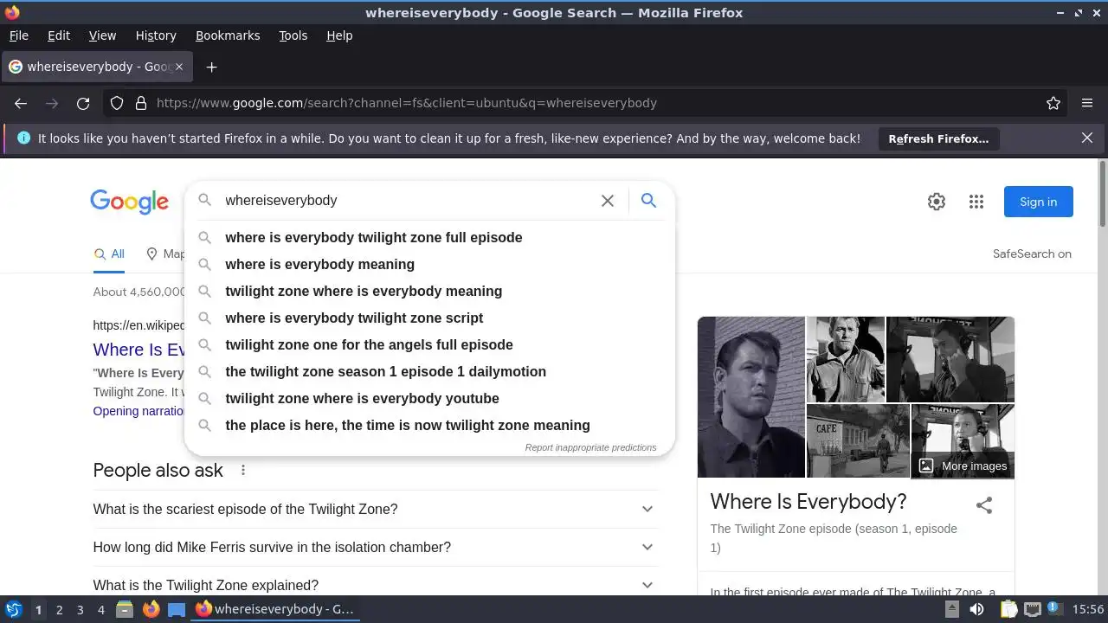Click the Sign in button
Screen dimensions: 1108x623
click(x=1038, y=202)
